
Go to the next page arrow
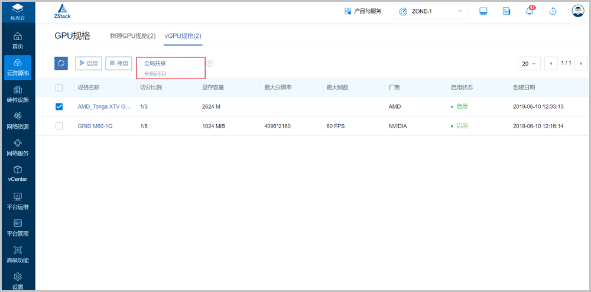pyautogui.click(x=581, y=63)
